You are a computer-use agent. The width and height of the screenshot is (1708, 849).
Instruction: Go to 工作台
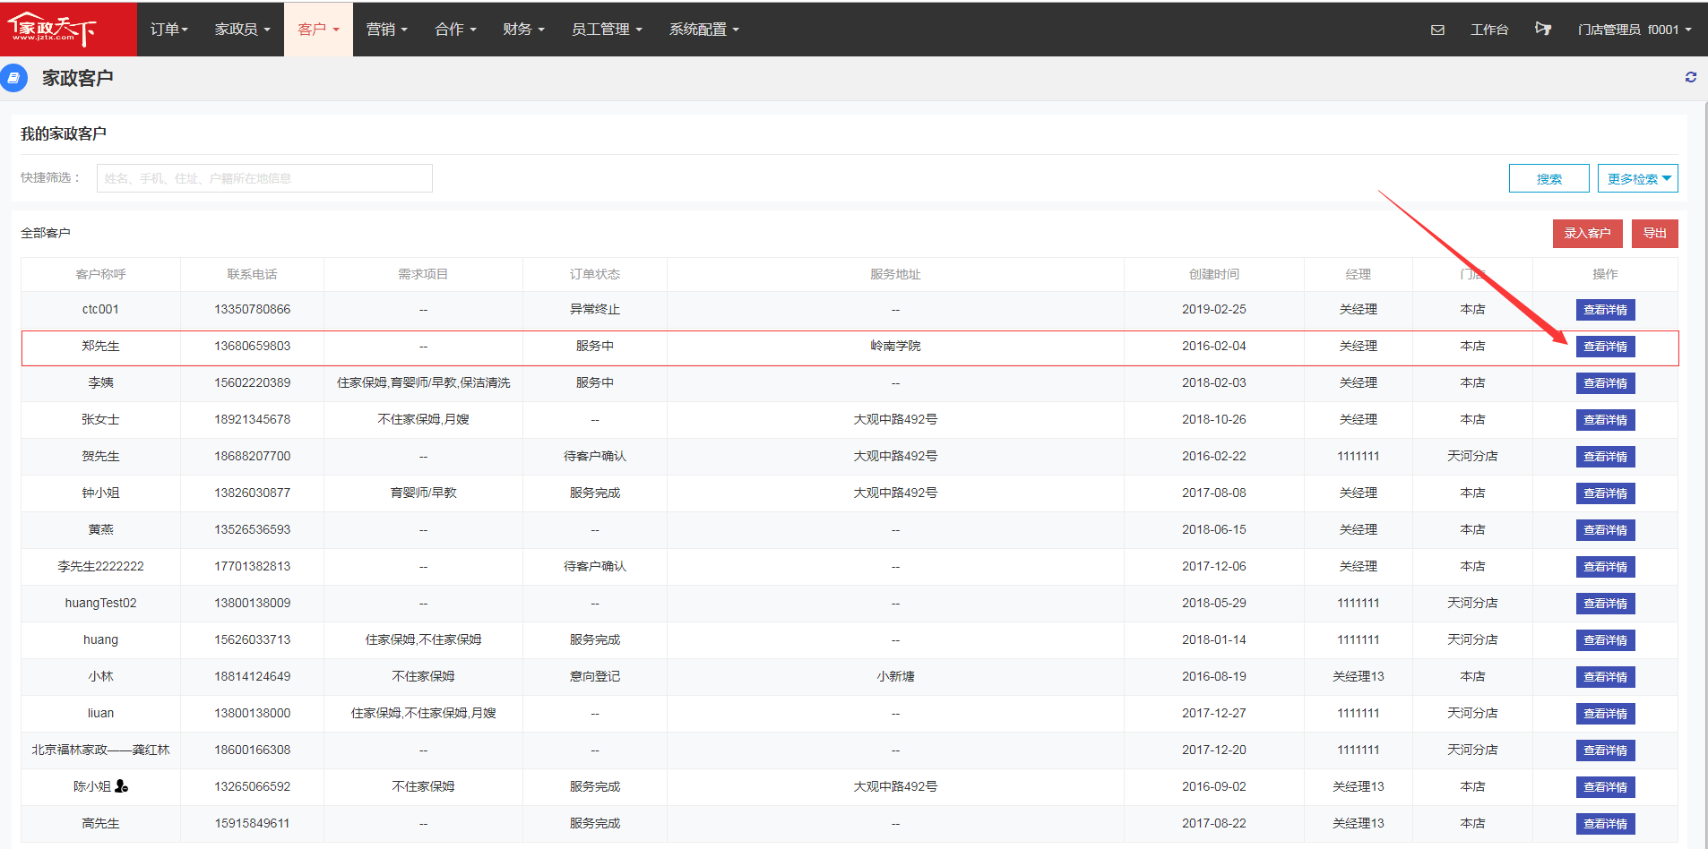click(x=1489, y=30)
